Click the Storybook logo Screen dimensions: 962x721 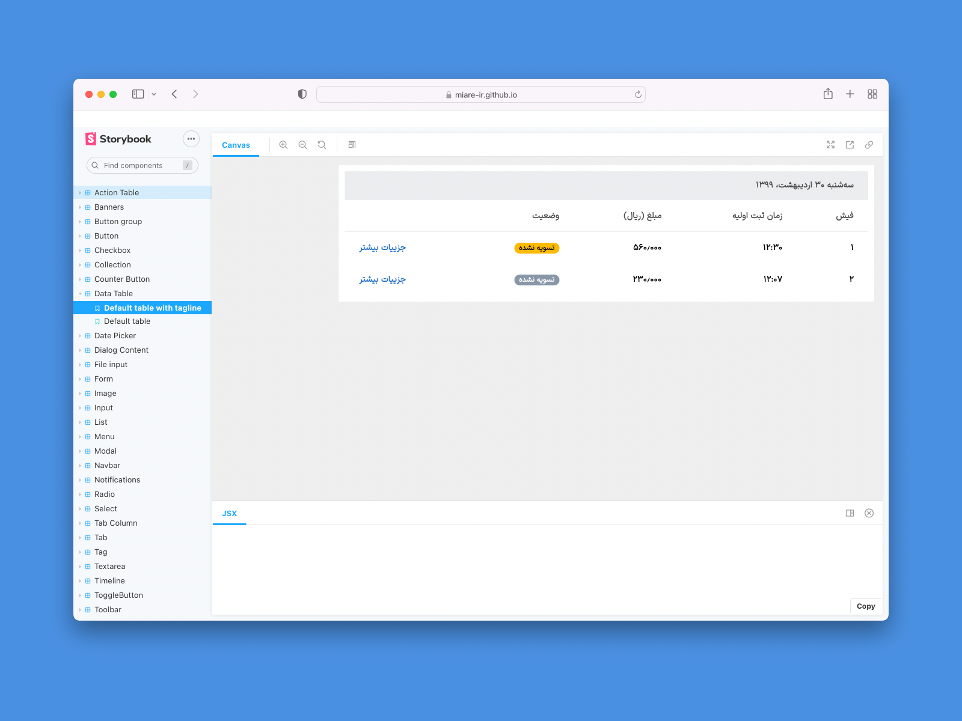coord(118,139)
